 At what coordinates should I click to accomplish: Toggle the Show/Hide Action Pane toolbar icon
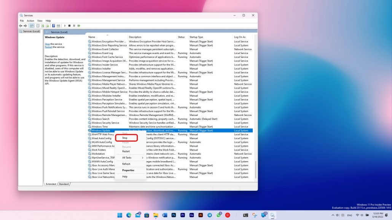(x=58, y=26)
